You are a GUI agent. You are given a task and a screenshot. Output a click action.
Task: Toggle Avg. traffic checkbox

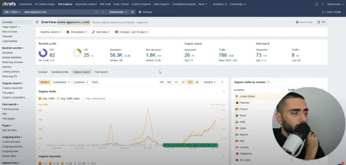[x=40, y=99]
